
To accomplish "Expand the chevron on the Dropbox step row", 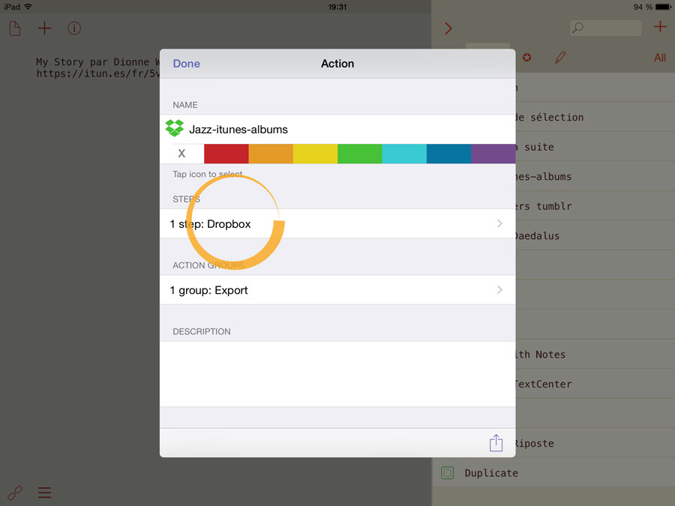I will click(x=499, y=223).
